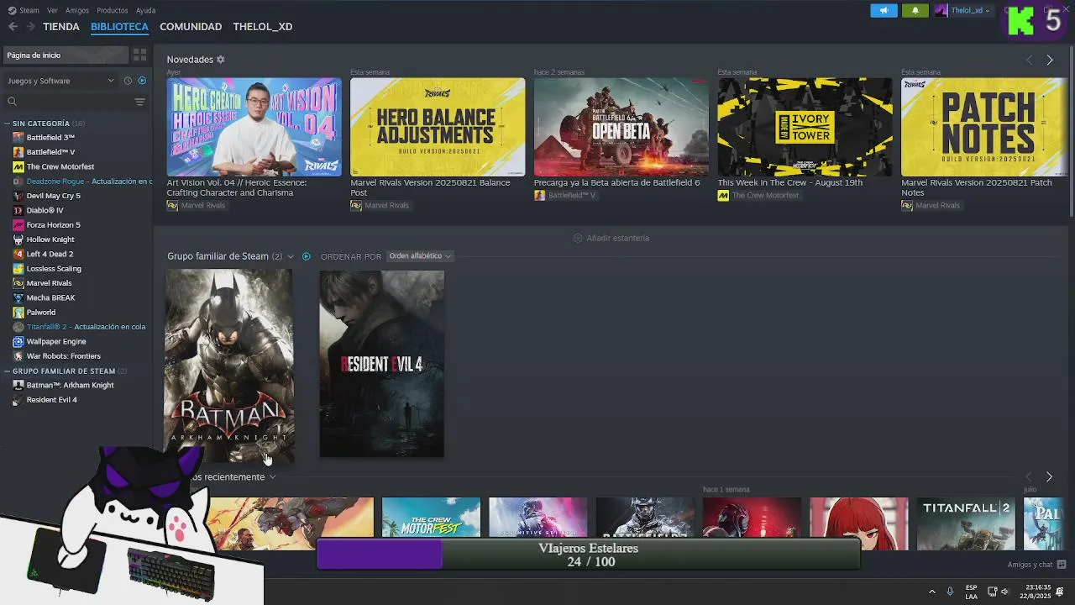The width and height of the screenshot is (1075, 605).
Task: Click the Forza Horizon 5 icon
Action: pyautogui.click(x=18, y=225)
